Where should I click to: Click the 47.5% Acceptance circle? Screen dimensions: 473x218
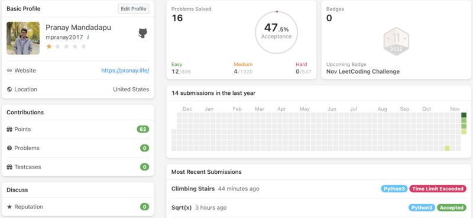pos(276,32)
